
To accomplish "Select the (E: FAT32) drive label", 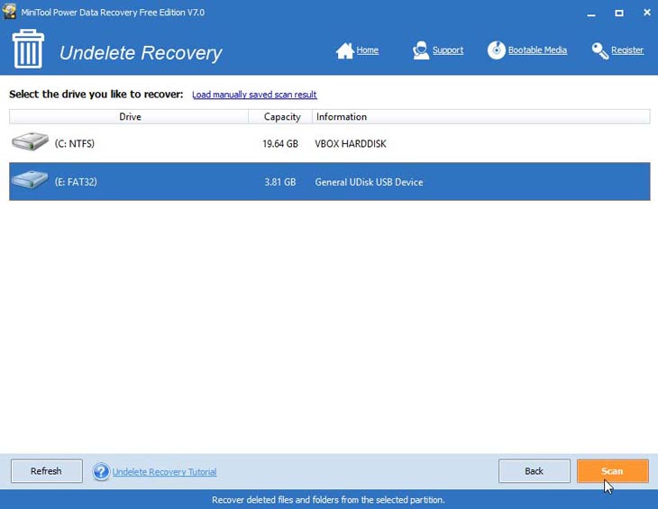I will click(x=76, y=182).
